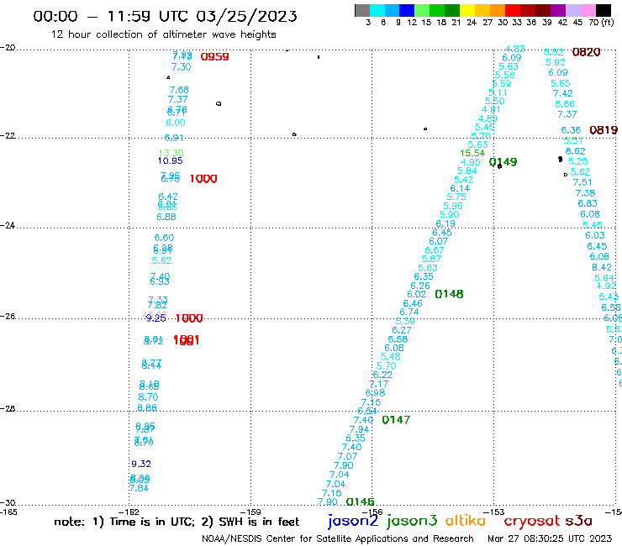The width and height of the screenshot is (622, 546).
Task: Click the 12 hour collection subtitle
Action: click(x=163, y=34)
